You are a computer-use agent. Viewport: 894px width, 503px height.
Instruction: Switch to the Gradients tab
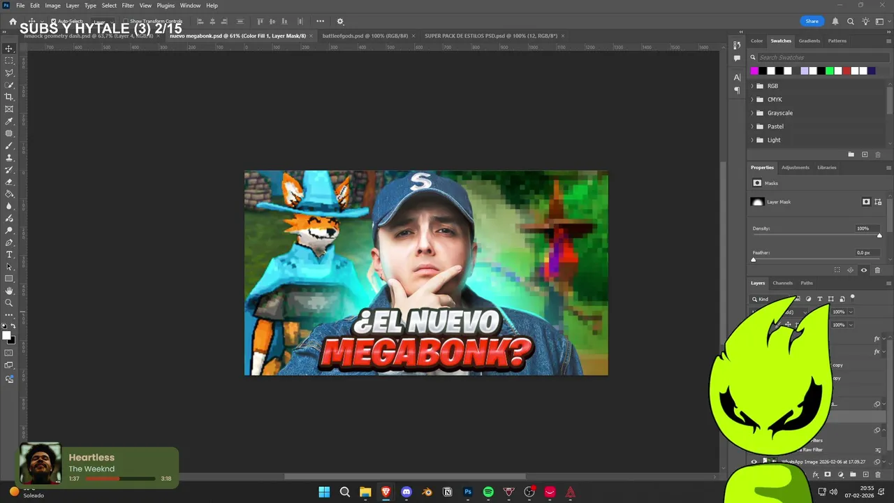[x=809, y=41]
